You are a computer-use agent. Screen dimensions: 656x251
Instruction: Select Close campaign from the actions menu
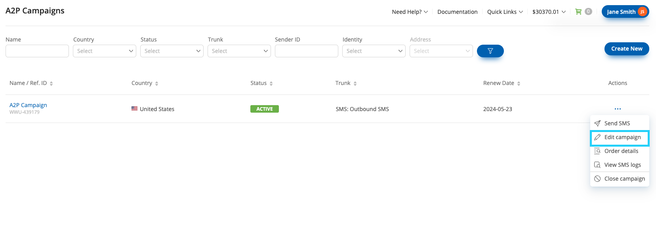coord(620,179)
